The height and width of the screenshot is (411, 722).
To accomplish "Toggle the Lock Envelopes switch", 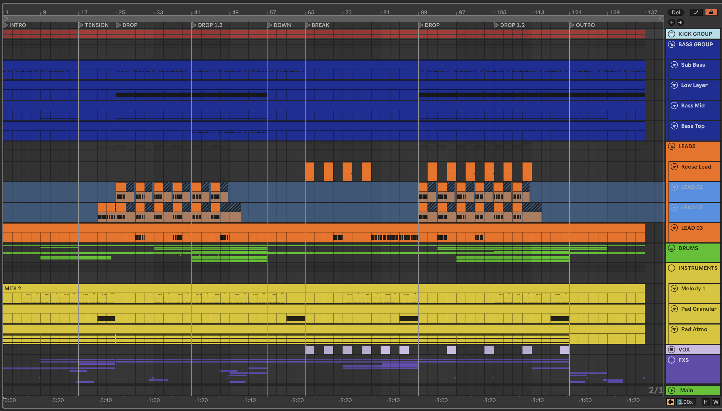I will 711,12.
